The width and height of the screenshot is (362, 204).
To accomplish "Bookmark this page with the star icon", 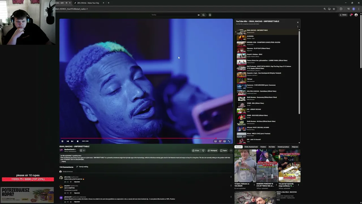I will click(x=334, y=9).
